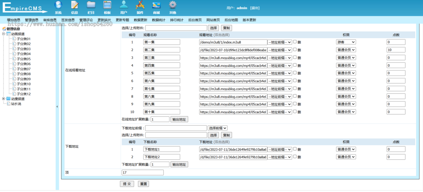This screenshot has width=423, height=192.
Task: Open the 普通会员 dropdown for 第六集
Action: [x=346, y=81]
